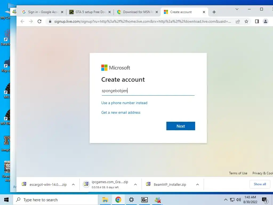This screenshot has width=273, height=205.
Task: Select the Grand Theft Auto desktop icon
Action: [6, 171]
